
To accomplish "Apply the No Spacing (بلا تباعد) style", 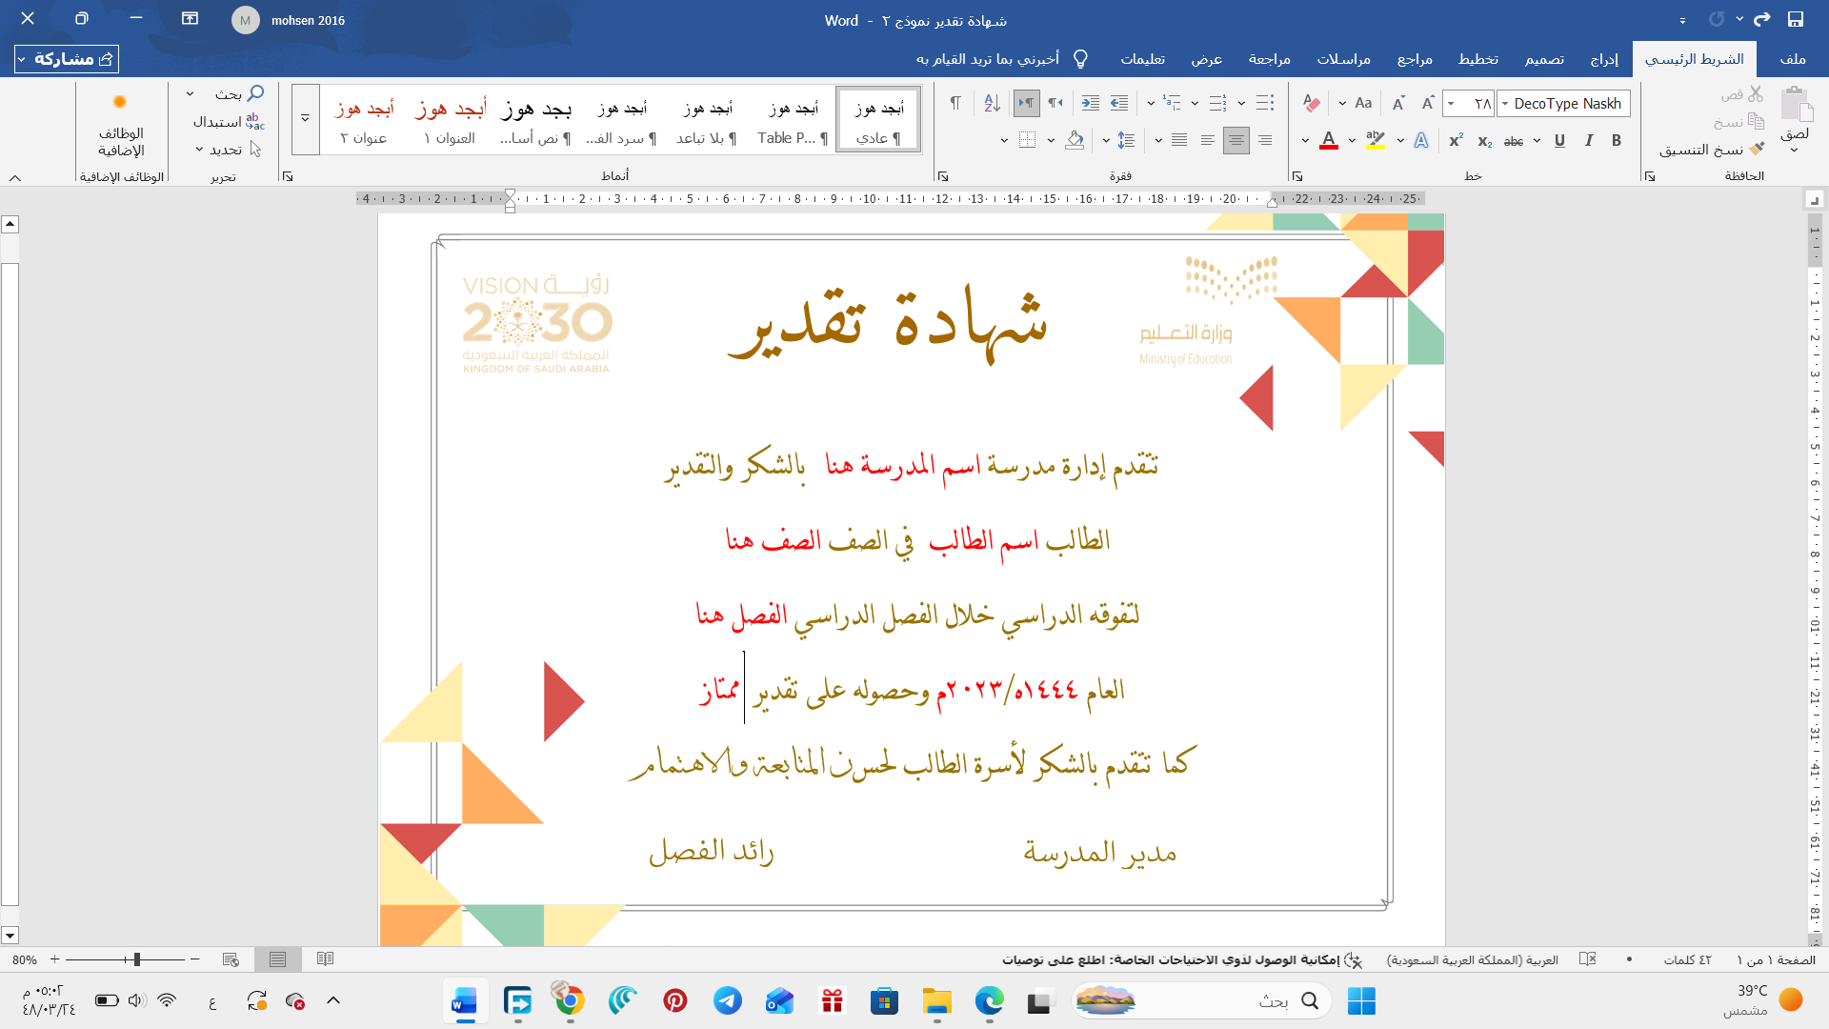I will [x=707, y=120].
